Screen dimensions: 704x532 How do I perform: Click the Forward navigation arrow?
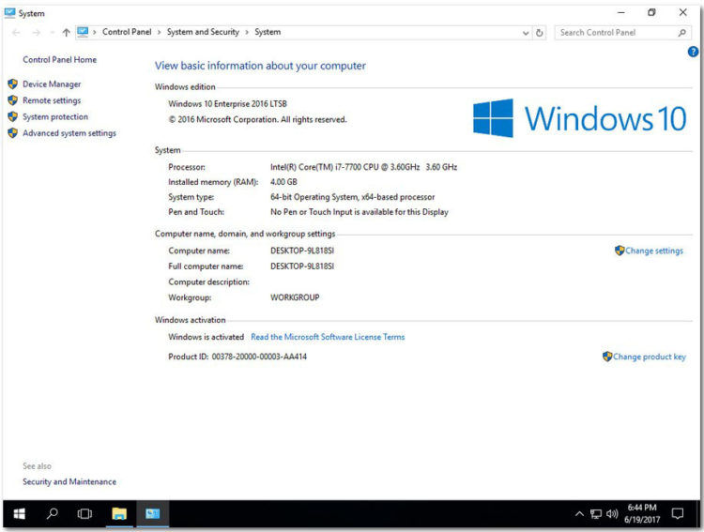click(x=37, y=32)
